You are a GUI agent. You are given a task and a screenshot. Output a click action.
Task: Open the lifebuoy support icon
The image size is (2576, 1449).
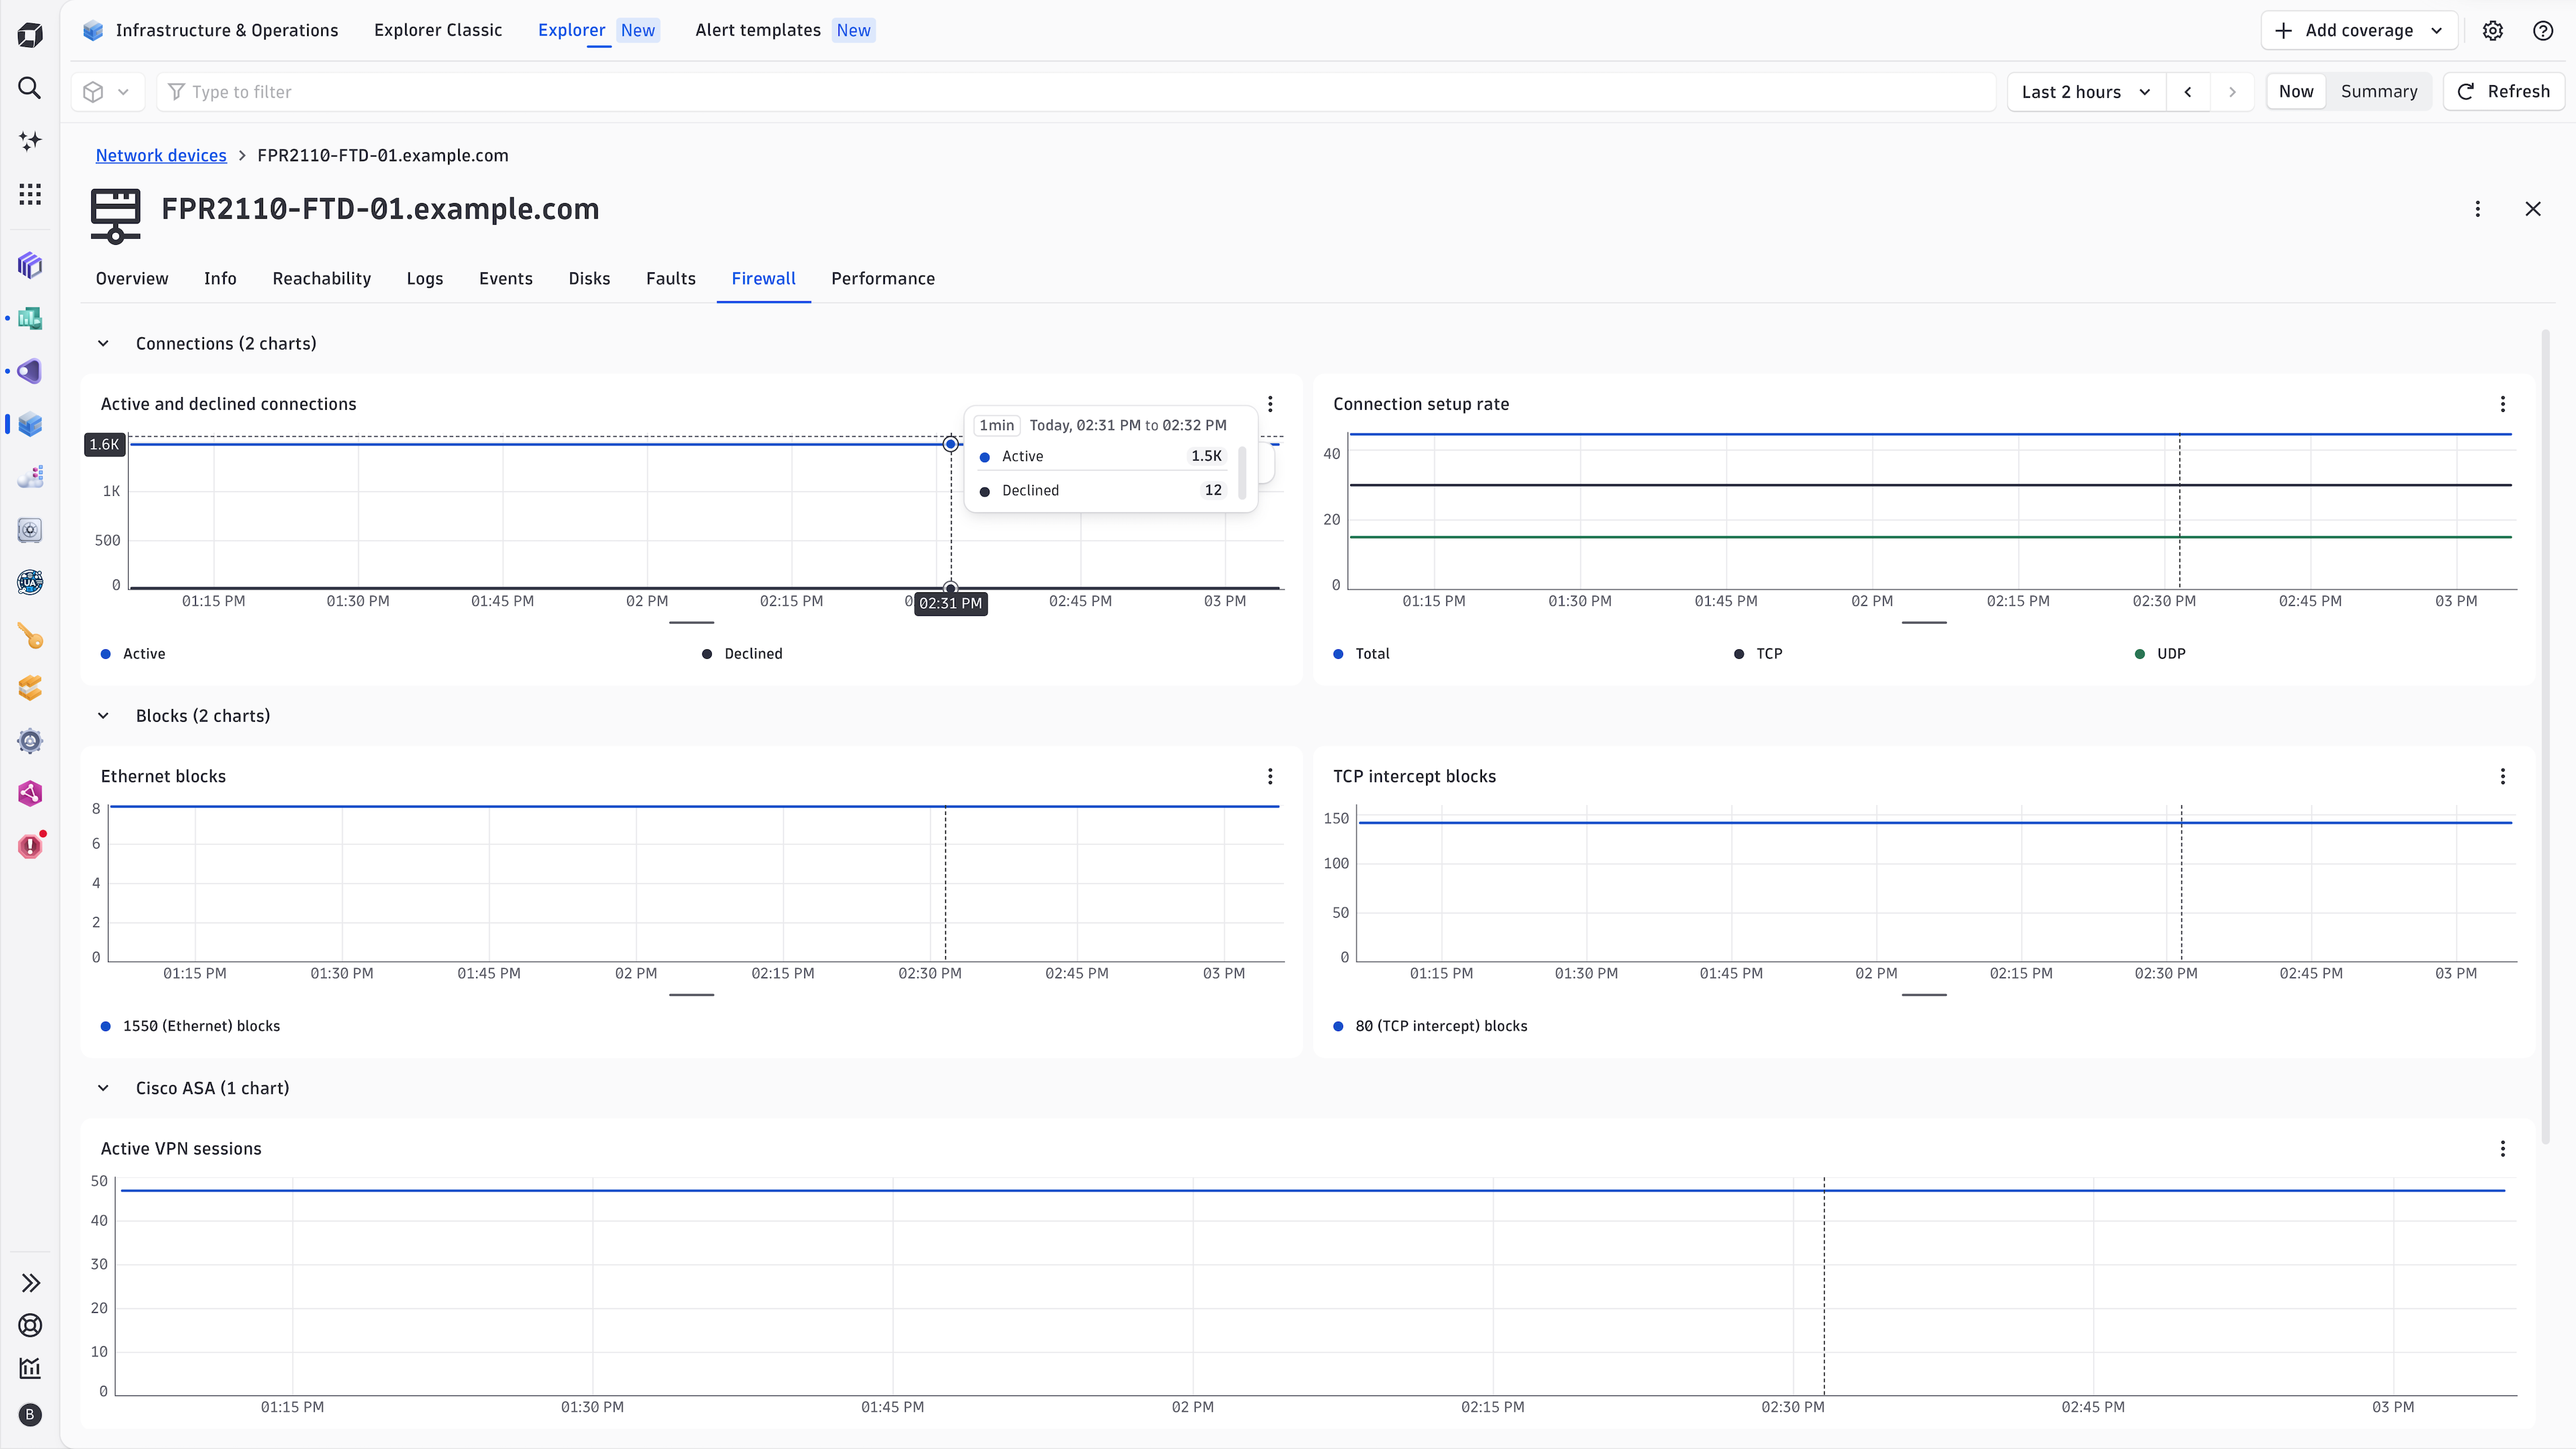[x=30, y=1325]
